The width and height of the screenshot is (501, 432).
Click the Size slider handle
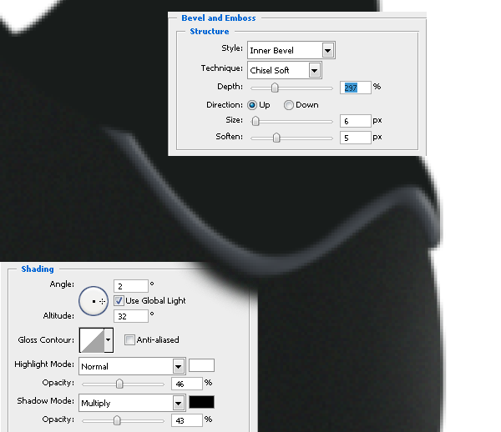[256, 121]
